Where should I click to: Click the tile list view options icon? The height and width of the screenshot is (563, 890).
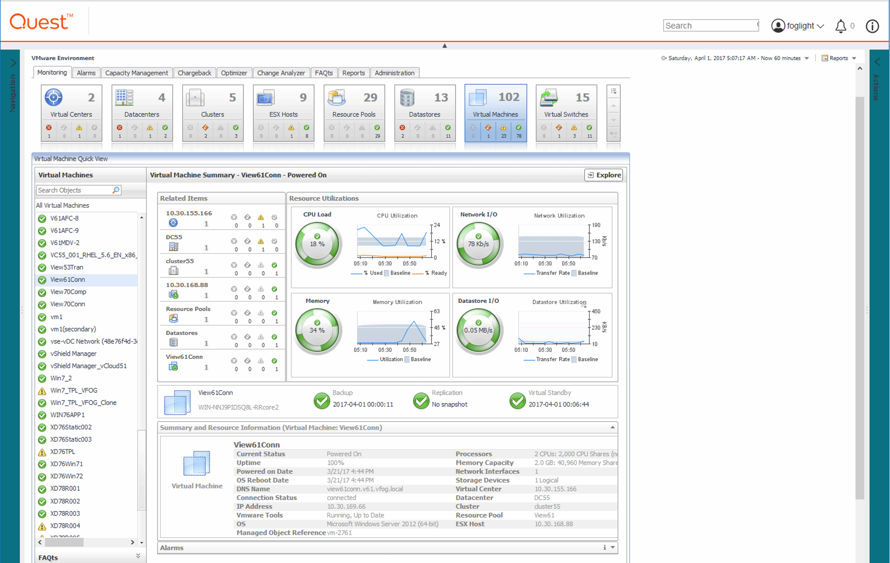coord(614,91)
